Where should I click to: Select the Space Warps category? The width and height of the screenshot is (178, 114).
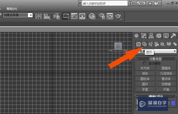169,44
